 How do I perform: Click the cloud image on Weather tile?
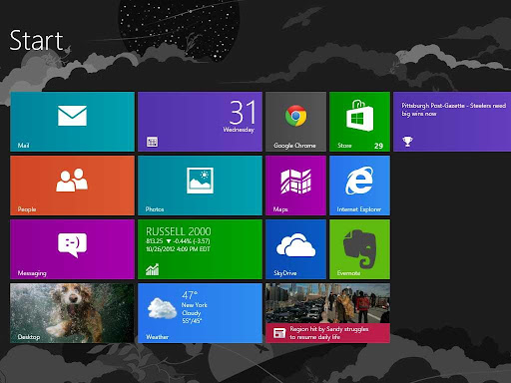(162, 308)
